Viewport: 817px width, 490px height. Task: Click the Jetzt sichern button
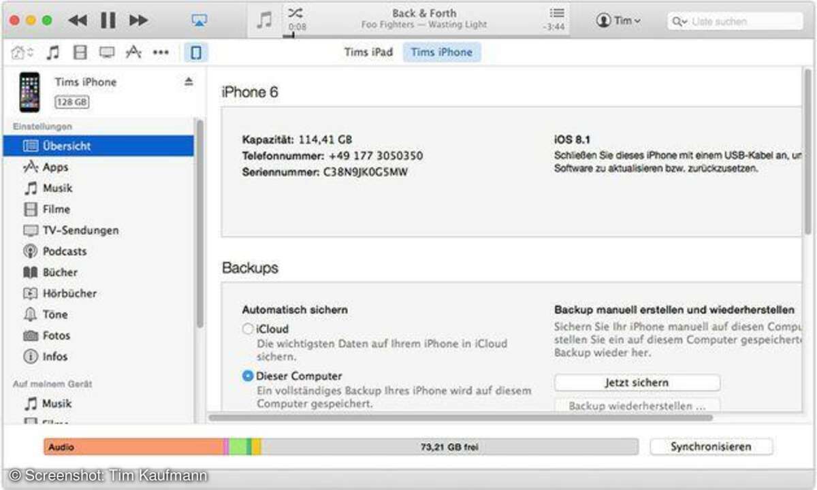pyautogui.click(x=637, y=382)
